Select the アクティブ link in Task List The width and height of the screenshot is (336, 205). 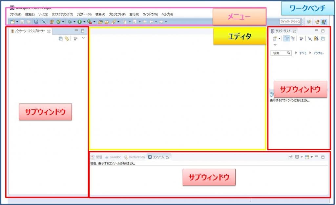pos(319,53)
